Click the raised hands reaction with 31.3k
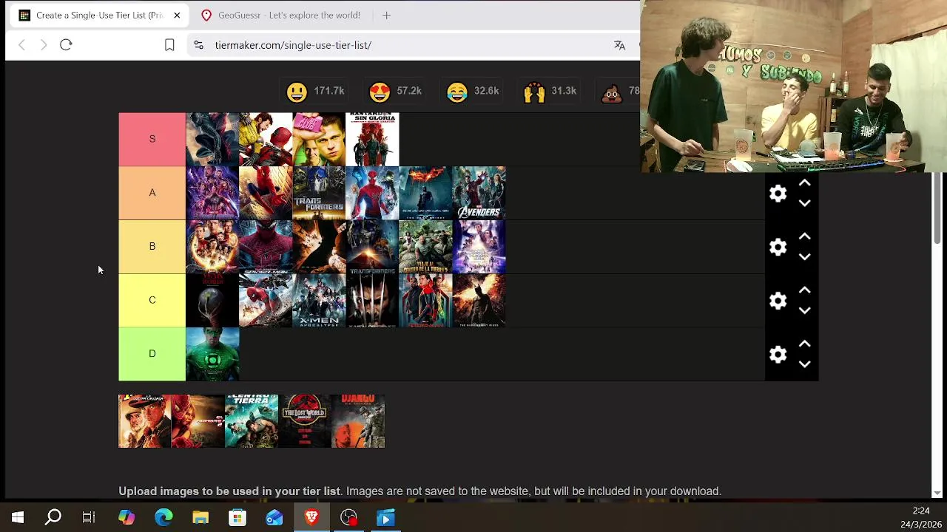The height and width of the screenshot is (532, 947). 550,91
